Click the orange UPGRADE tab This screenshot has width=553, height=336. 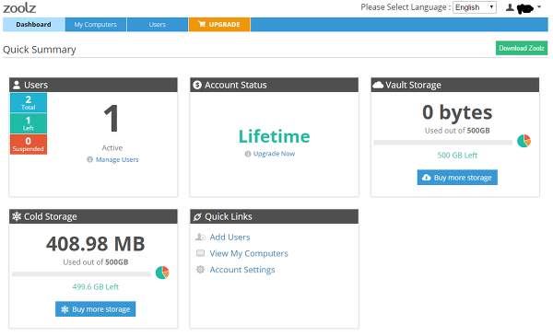click(219, 24)
